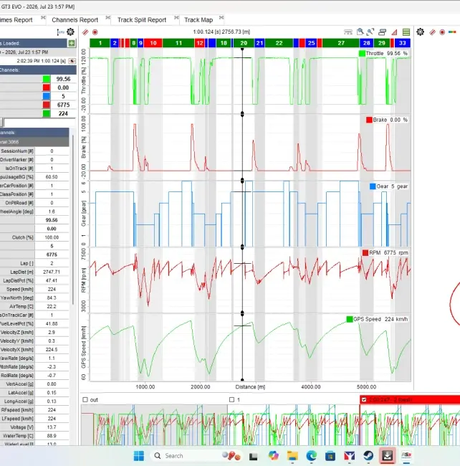Click right panel red double-slash icon
Viewport: 460px width, 466px height.
point(432,32)
